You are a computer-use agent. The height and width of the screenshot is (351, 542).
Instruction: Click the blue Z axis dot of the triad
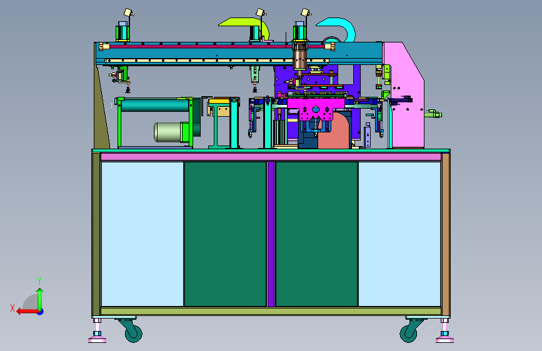(41, 312)
